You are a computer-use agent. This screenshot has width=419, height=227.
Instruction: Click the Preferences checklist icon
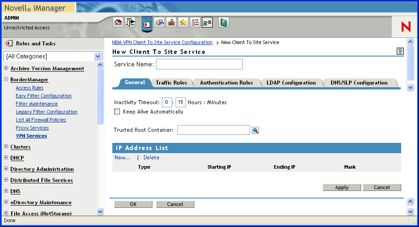pyautogui.click(x=195, y=22)
